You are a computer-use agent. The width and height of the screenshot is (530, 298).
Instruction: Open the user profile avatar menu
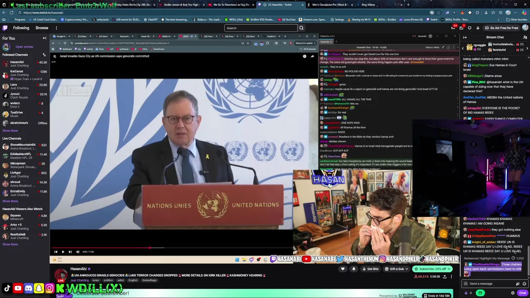525,28
